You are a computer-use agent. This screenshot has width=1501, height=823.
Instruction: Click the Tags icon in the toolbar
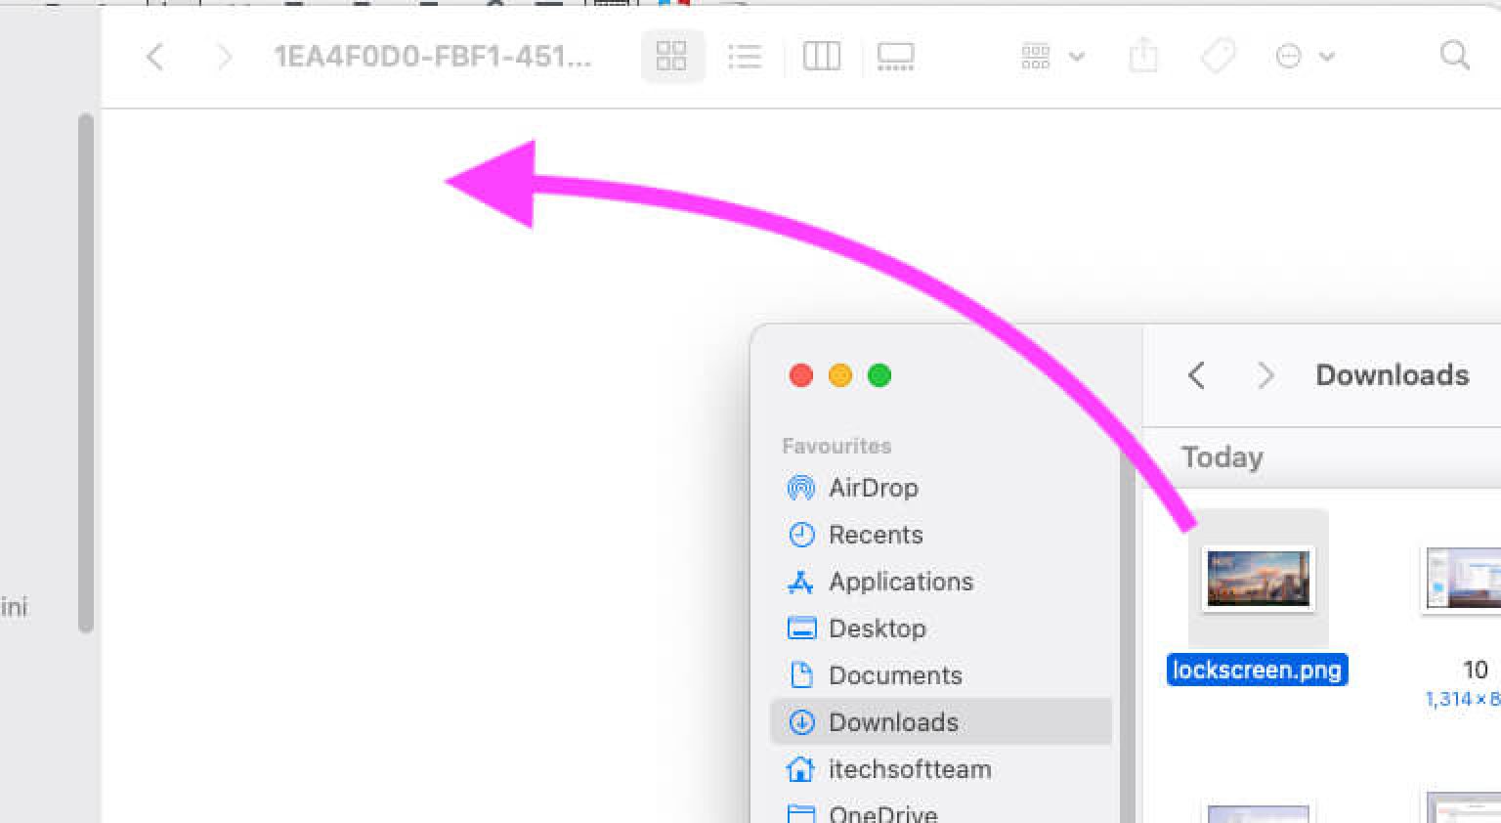coord(1217,56)
